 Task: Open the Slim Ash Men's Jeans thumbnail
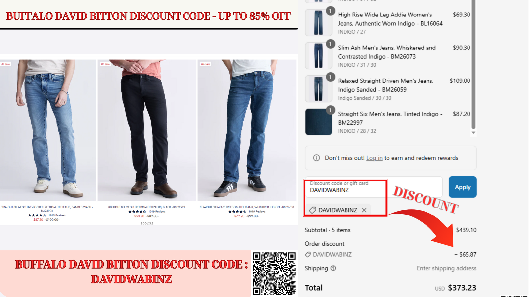(x=318, y=55)
